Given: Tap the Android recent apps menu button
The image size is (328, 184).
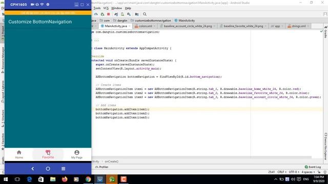Looking at the screenshot, I should click(x=63, y=169).
